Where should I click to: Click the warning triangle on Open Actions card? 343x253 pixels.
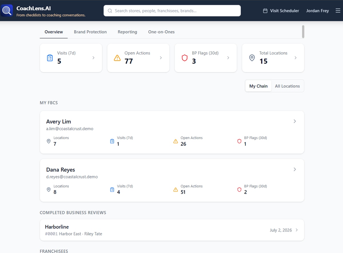pos(117,58)
